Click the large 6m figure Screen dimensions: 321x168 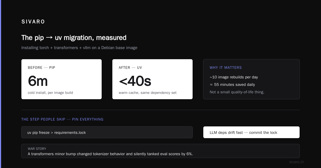(38, 81)
